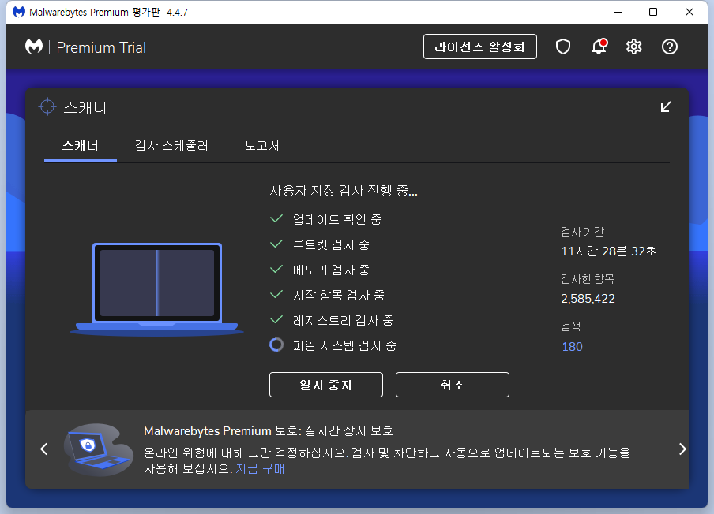Click the Malwarebytes logo beside Premium Trial
Viewport: 714px width, 514px height.
tap(34, 47)
